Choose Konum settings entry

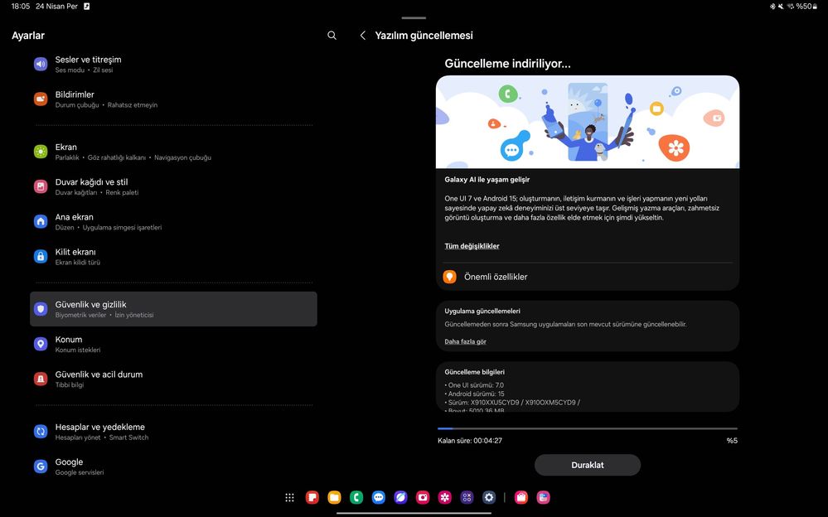coord(173,344)
